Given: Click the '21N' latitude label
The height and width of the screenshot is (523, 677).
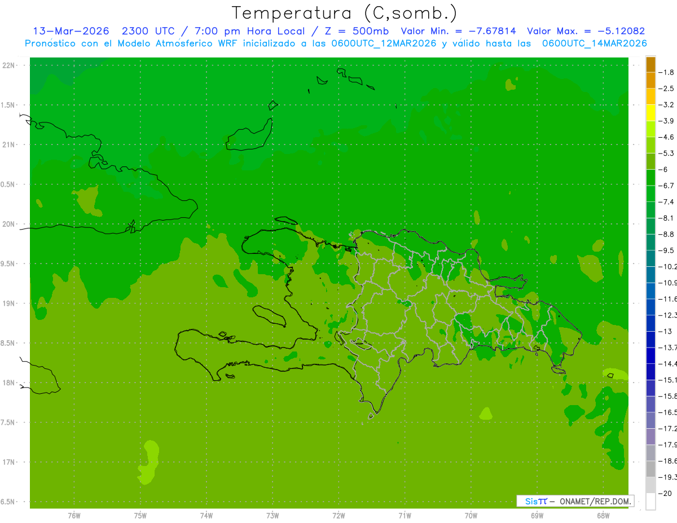Looking at the screenshot, I should 9,144.
